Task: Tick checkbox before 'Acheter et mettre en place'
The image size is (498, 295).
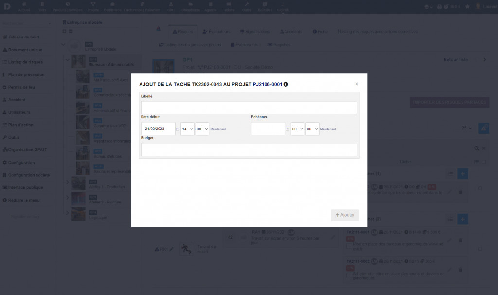Action: (349, 276)
